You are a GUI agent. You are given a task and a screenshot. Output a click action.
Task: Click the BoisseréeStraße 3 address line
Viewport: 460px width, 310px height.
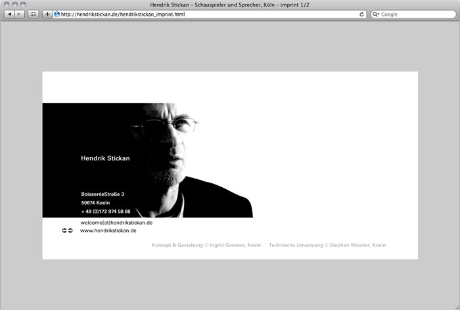click(x=103, y=194)
